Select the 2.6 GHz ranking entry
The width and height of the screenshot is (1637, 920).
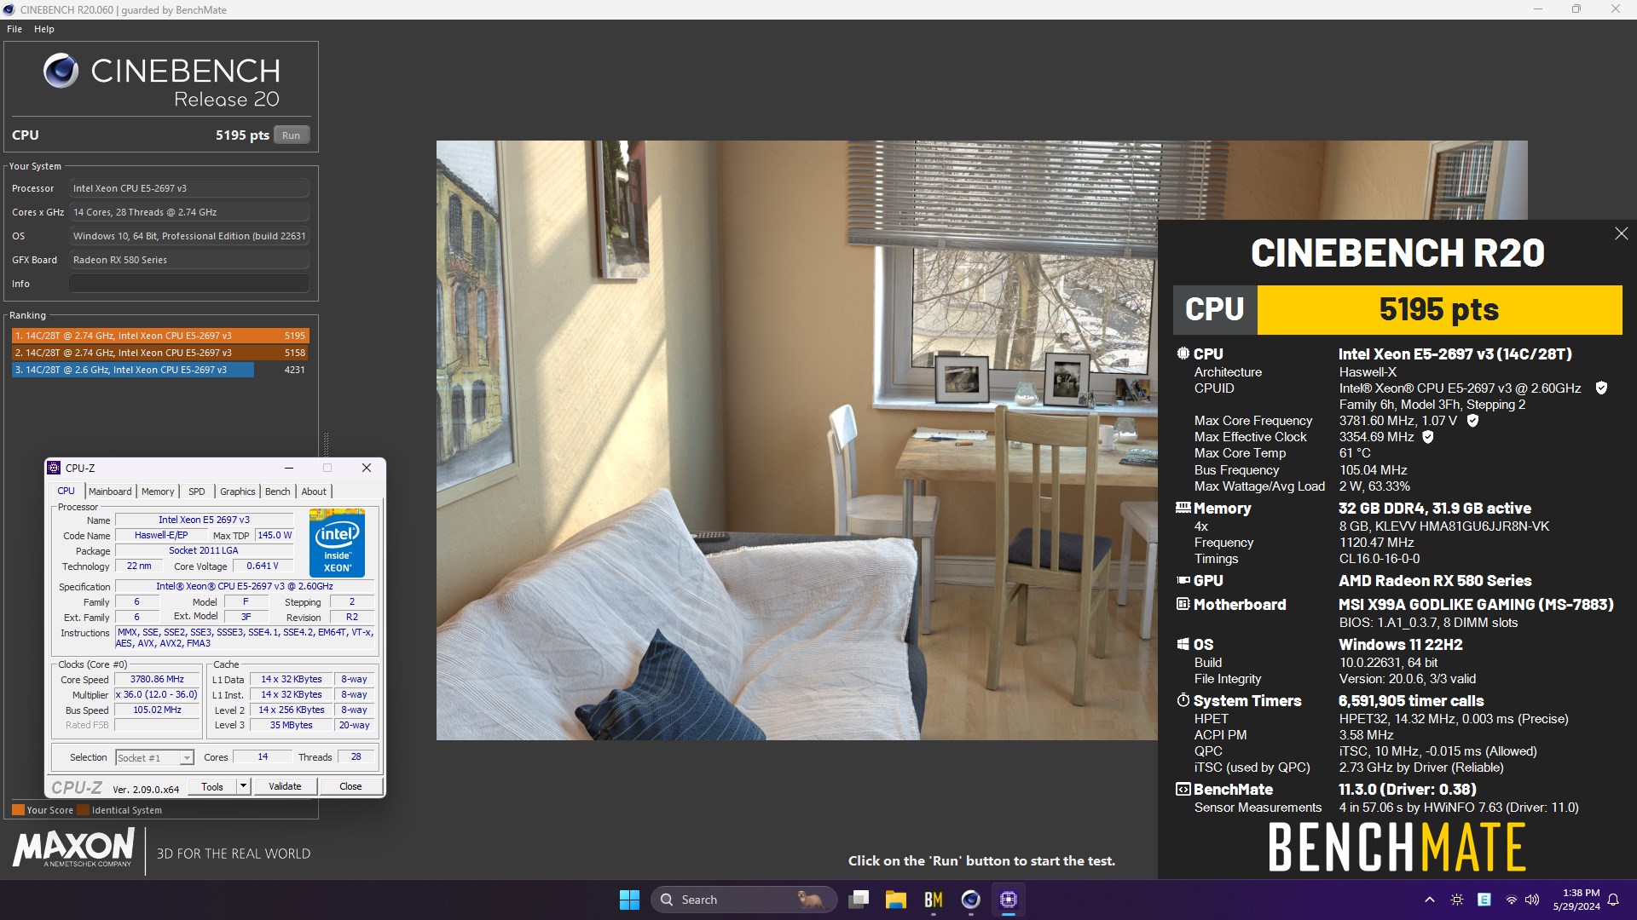(160, 370)
